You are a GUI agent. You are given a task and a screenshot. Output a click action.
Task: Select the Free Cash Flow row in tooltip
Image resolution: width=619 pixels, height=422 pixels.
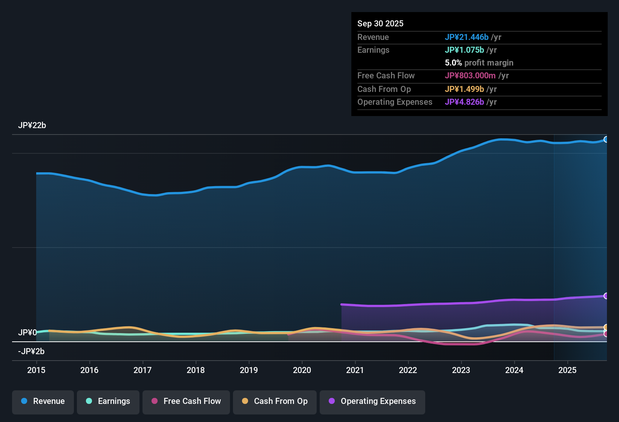[434, 76]
